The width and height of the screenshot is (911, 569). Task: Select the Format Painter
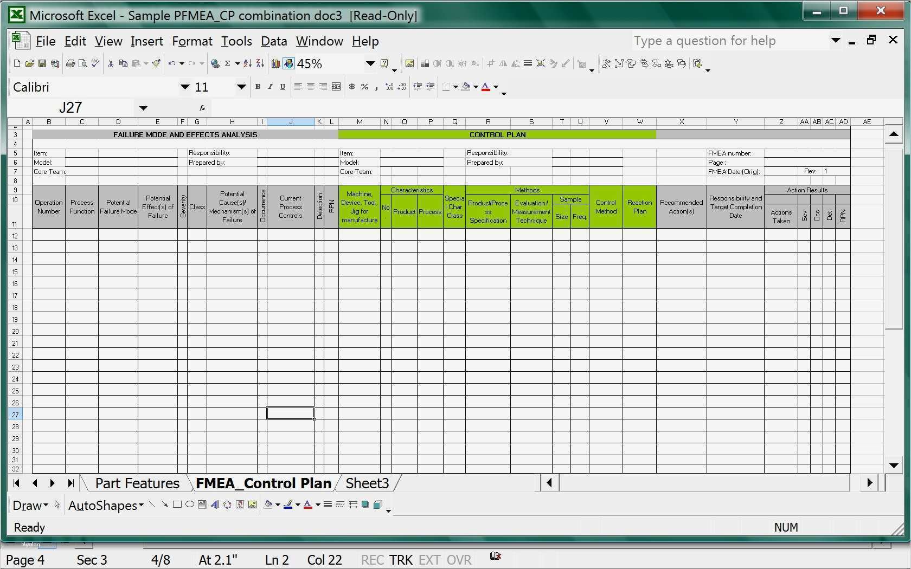point(157,63)
